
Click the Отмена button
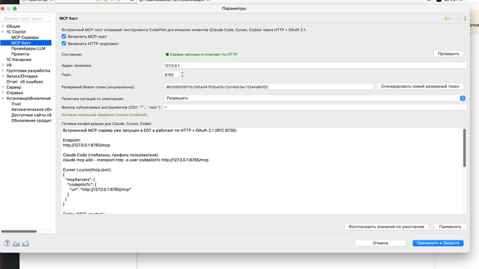380,243
